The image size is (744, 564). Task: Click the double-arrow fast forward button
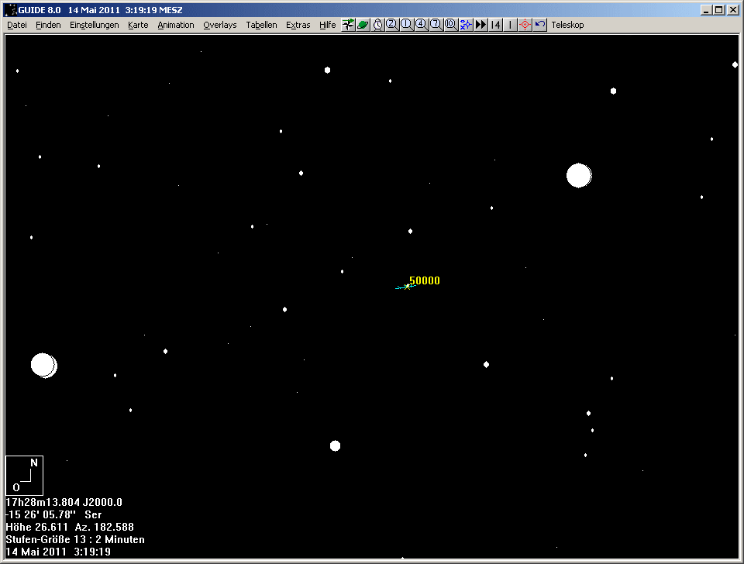click(480, 25)
